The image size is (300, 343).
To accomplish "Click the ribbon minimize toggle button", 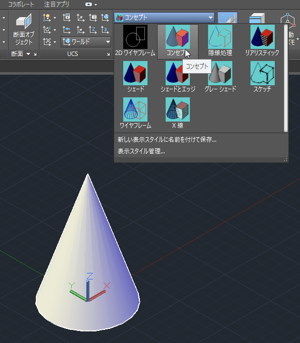I will coord(88,5).
